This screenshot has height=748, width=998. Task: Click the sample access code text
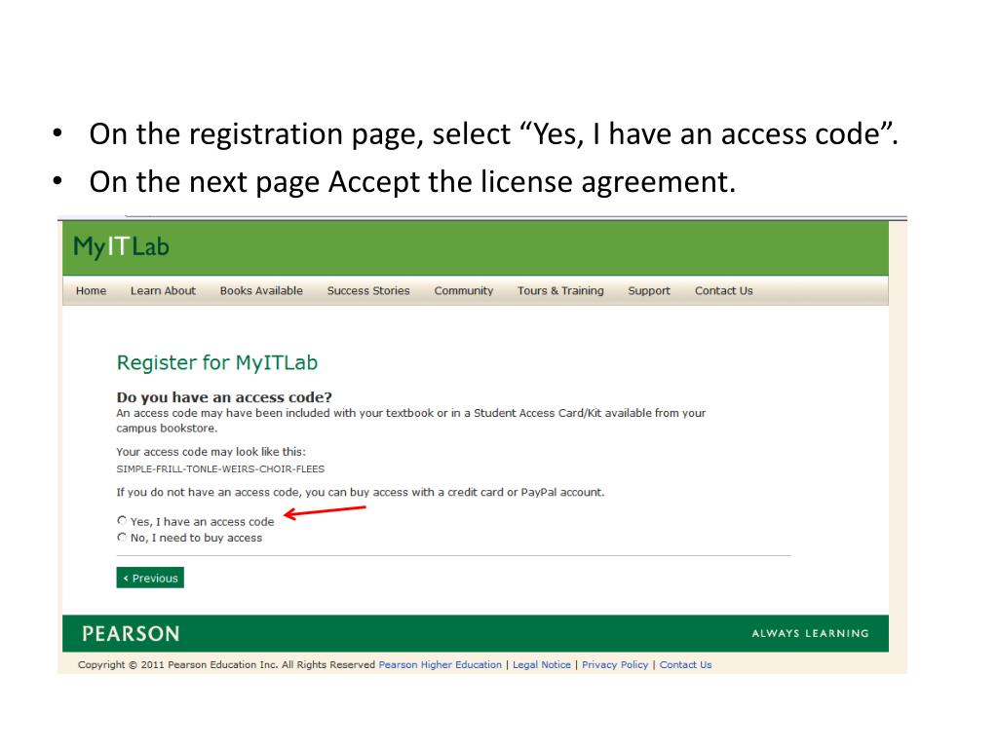[220, 468]
